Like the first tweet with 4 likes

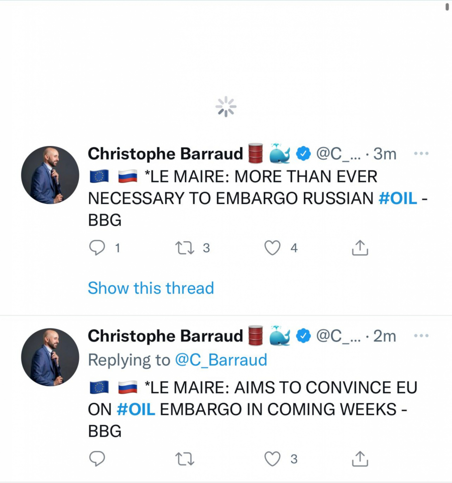click(272, 248)
